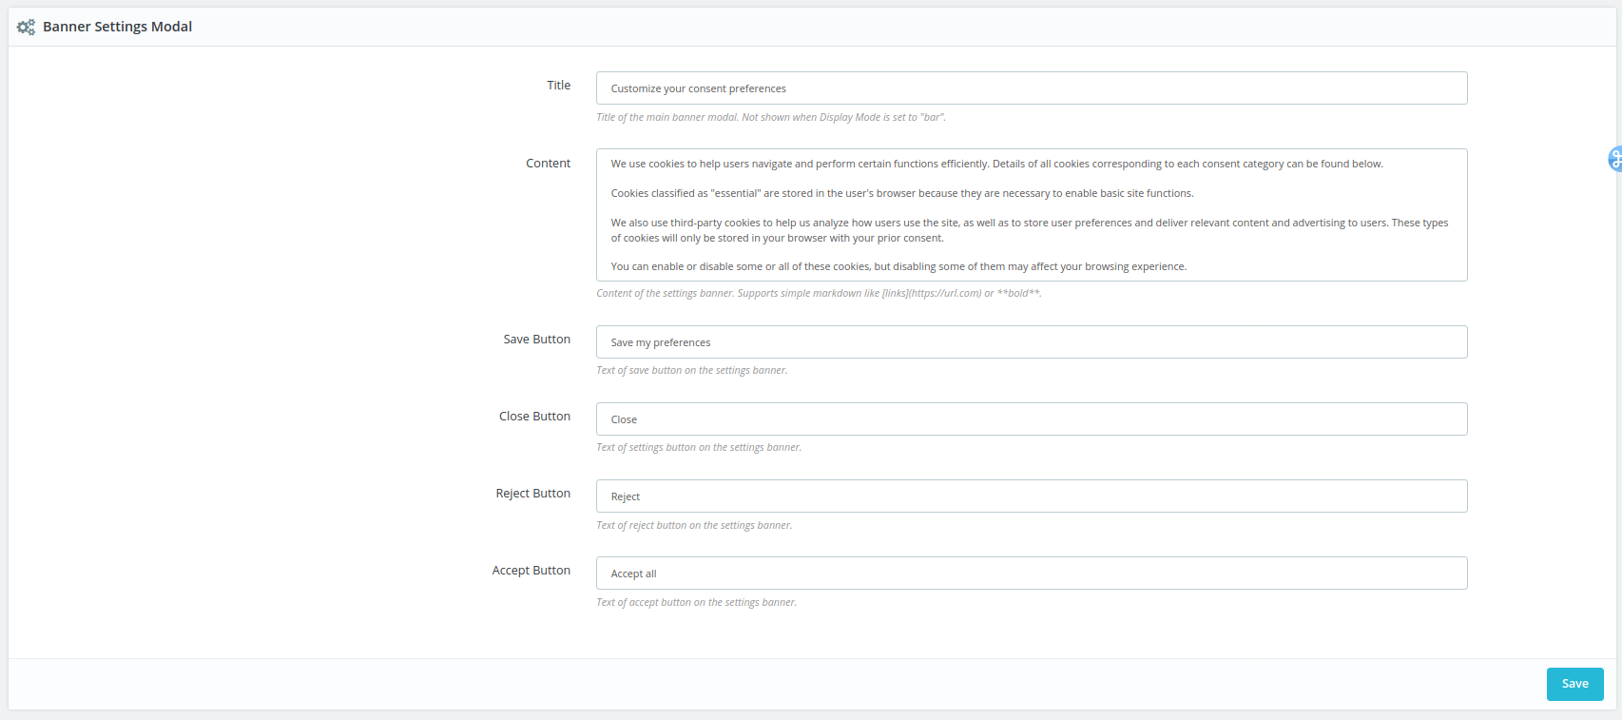Click the hint text below Accept field
This screenshot has width=1622, height=720.
point(696,603)
